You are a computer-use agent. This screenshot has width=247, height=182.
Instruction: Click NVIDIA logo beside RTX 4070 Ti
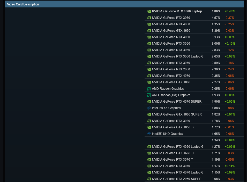point(149,166)
